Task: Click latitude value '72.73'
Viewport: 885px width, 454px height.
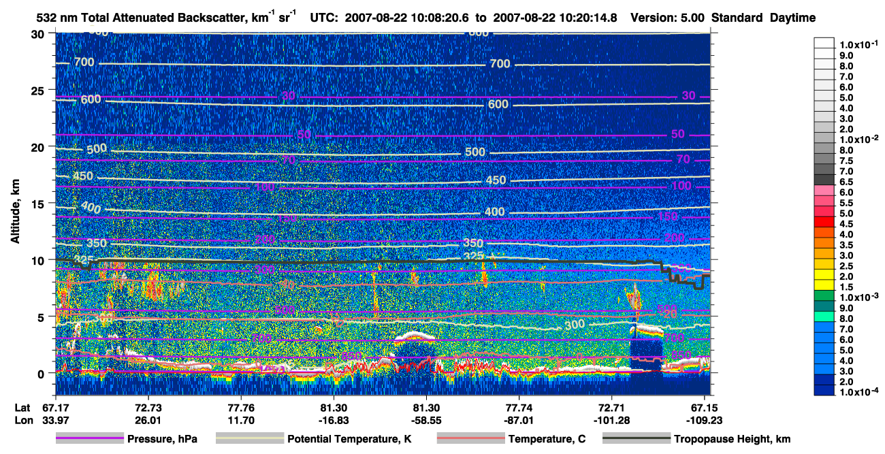Action: (x=148, y=407)
